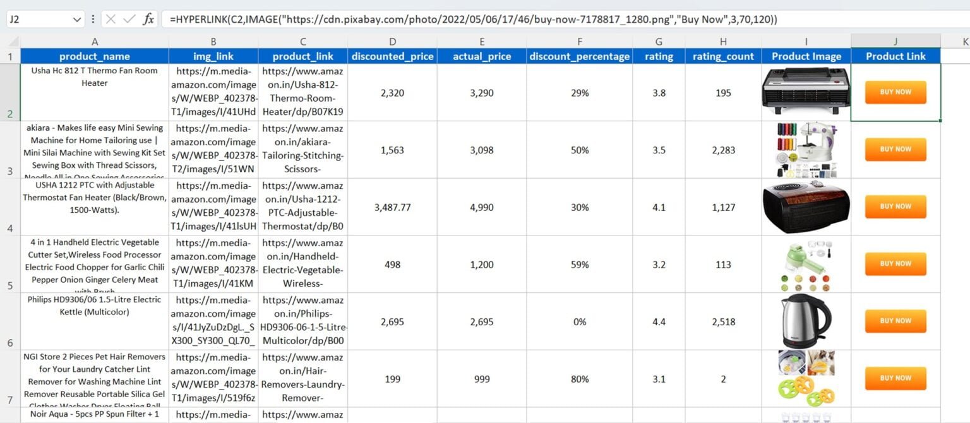This screenshot has width=970, height=423.
Task: Click Buy Now for the Mini Sewing Machine
Action: pyautogui.click(x=895, y=149)
